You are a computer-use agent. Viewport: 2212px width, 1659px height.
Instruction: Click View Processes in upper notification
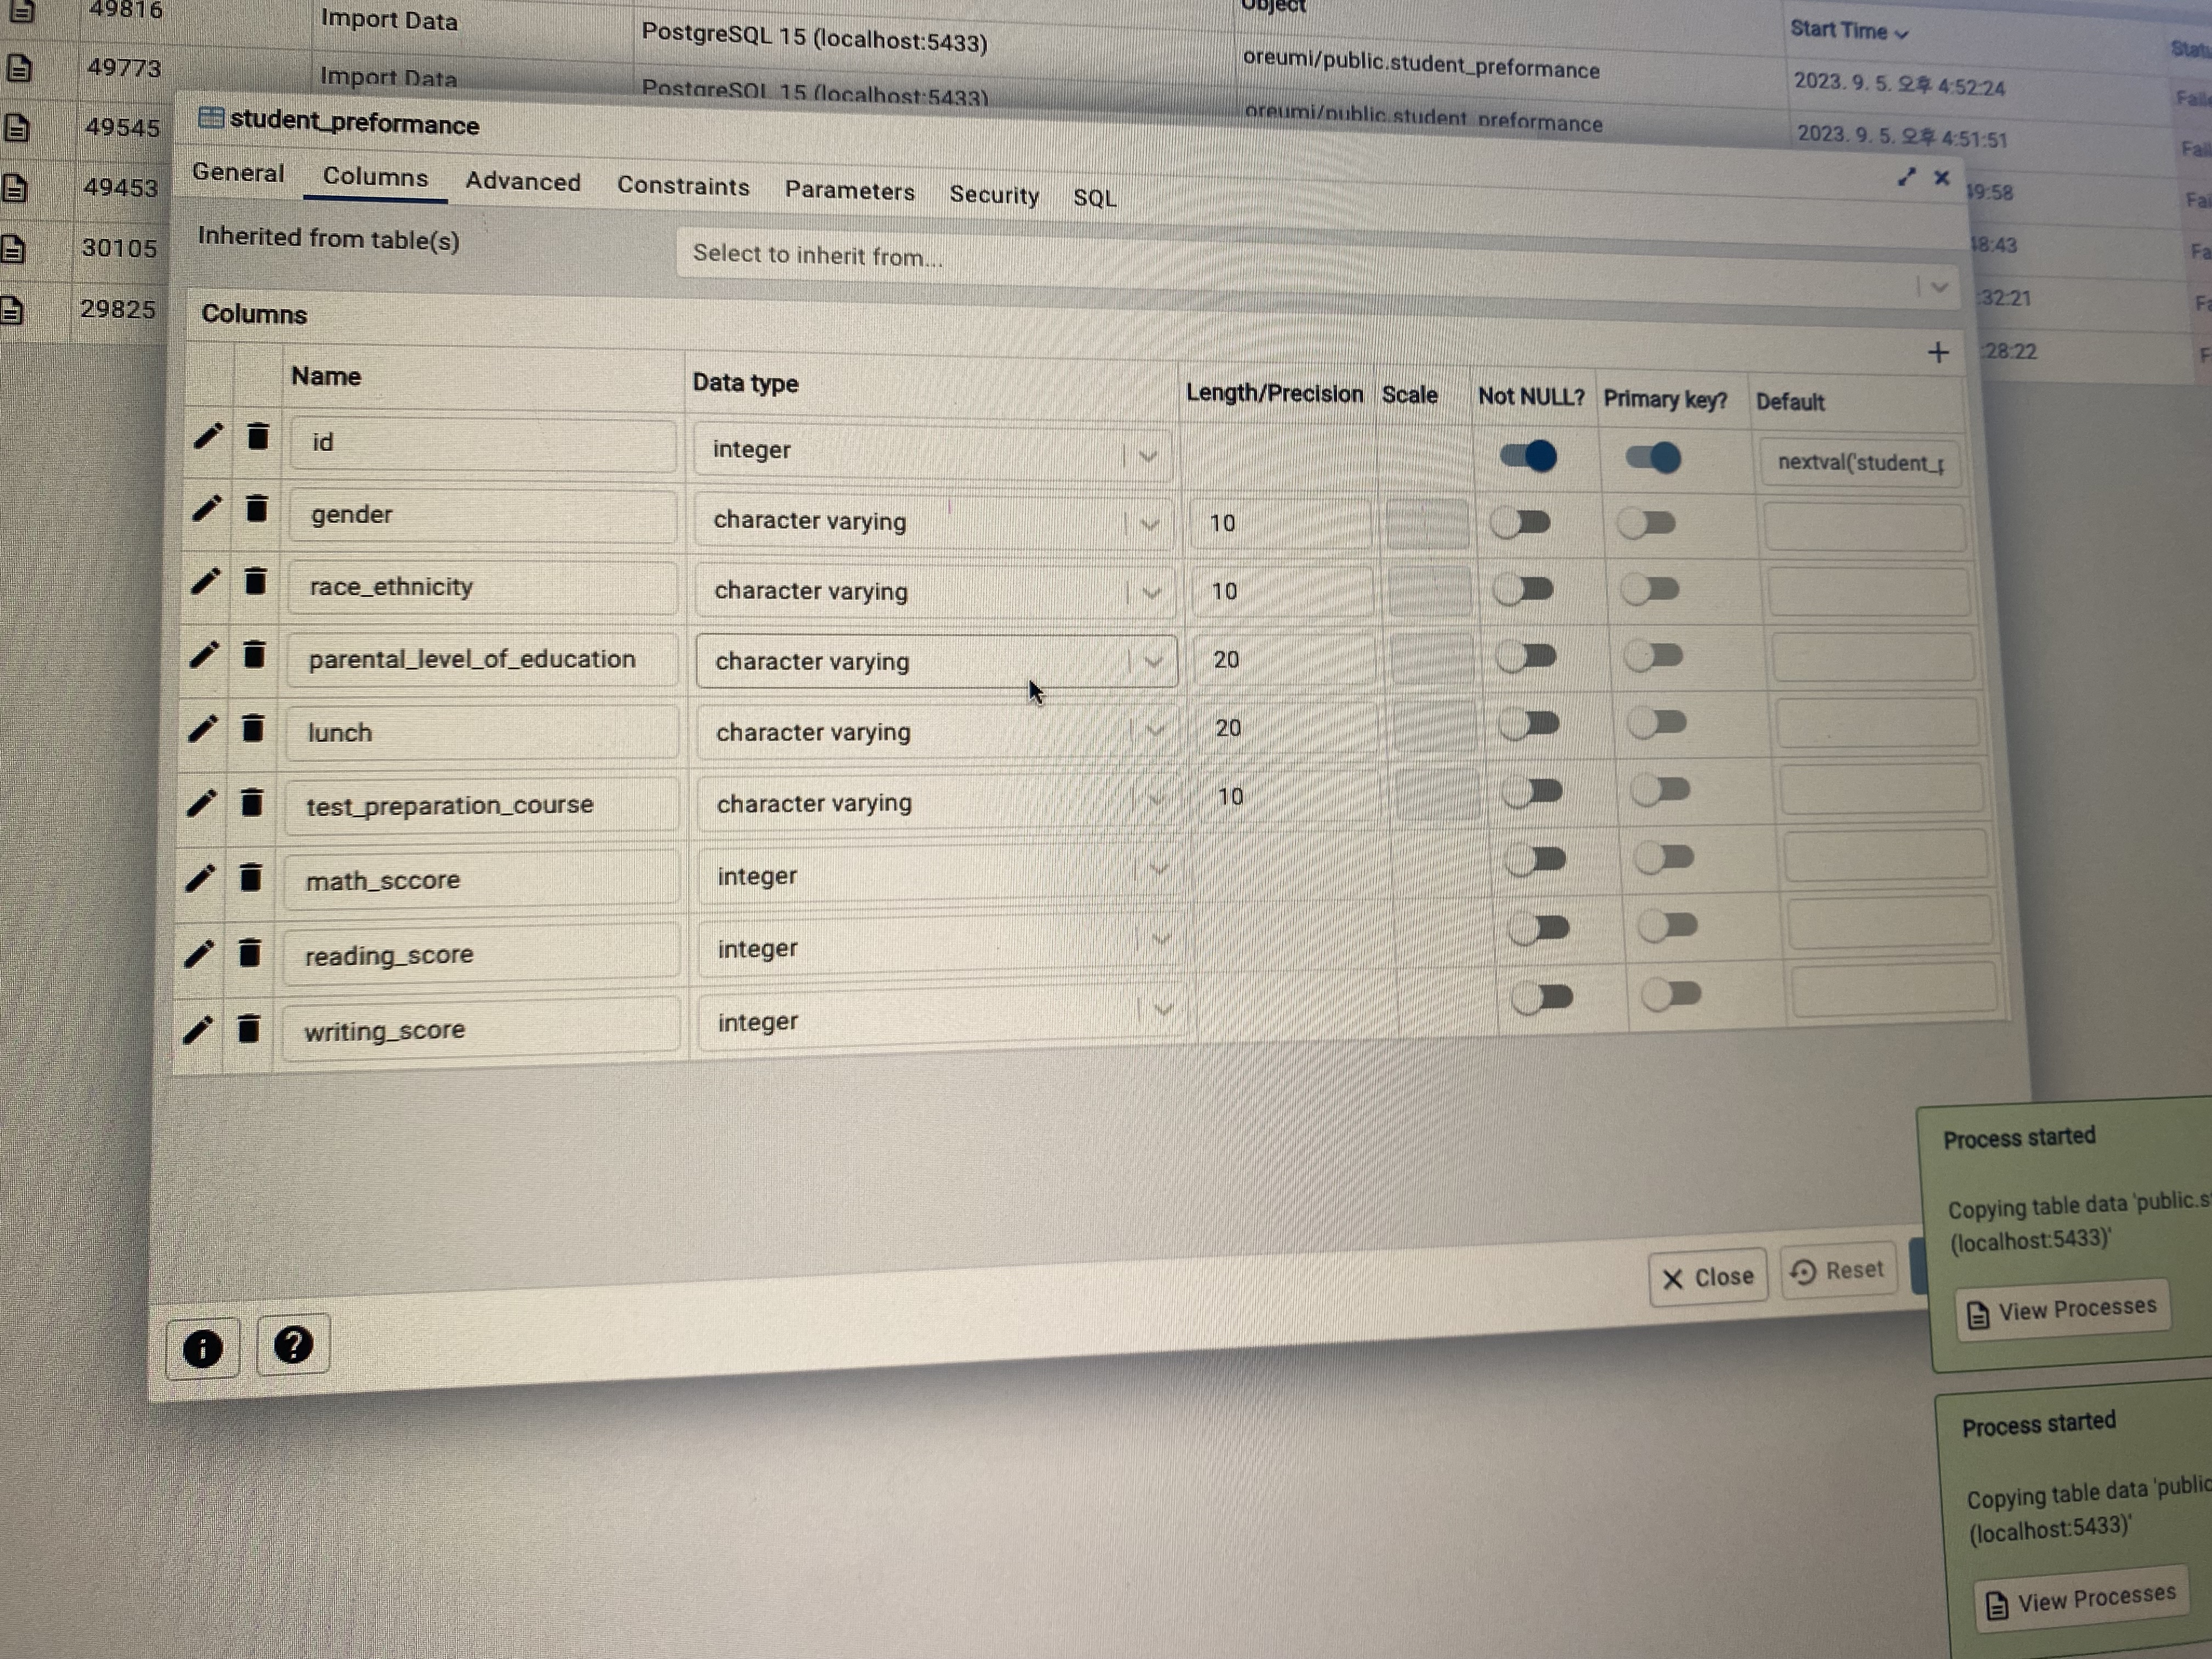[2063, 1310]
